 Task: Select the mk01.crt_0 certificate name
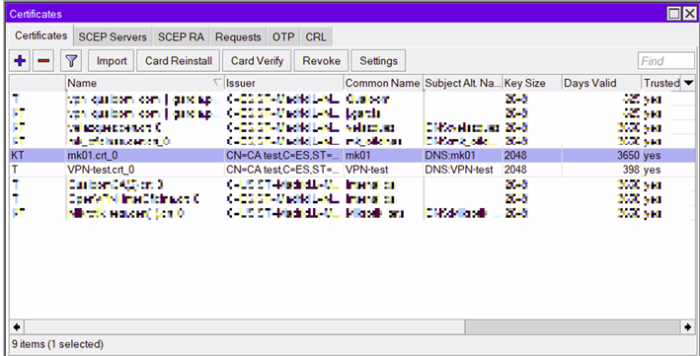coord(94,156)
